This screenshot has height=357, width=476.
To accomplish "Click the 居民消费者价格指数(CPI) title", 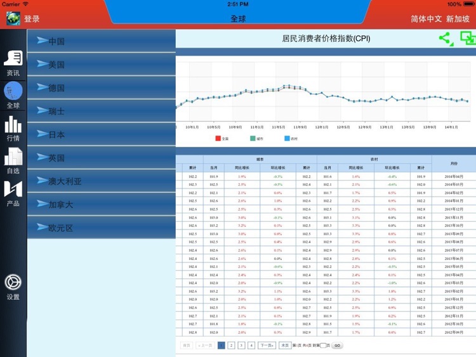I will (x=326, y=39).
